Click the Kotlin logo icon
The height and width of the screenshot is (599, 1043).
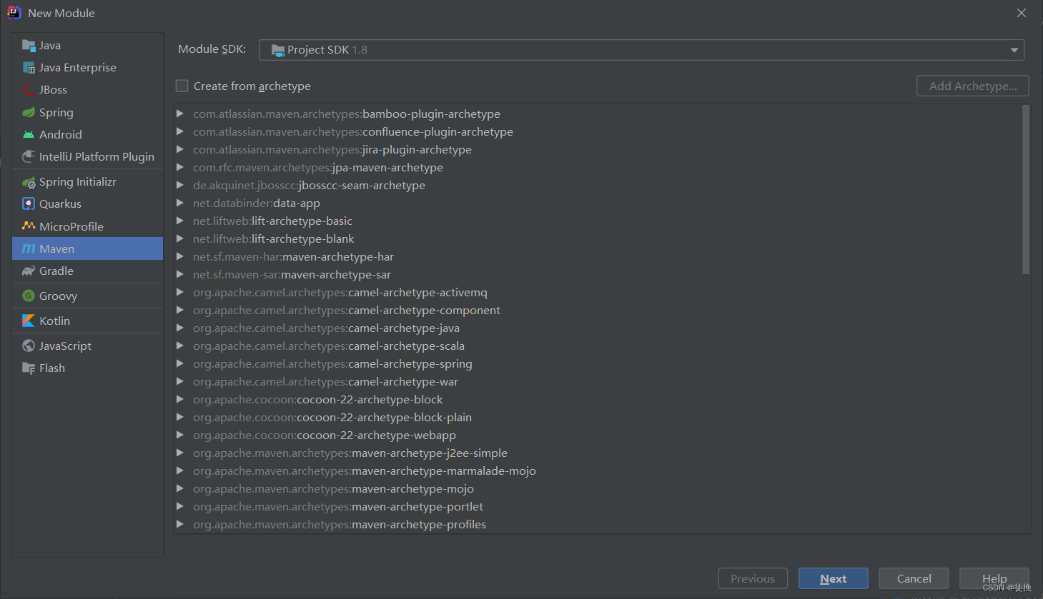[x=29, y=321]
